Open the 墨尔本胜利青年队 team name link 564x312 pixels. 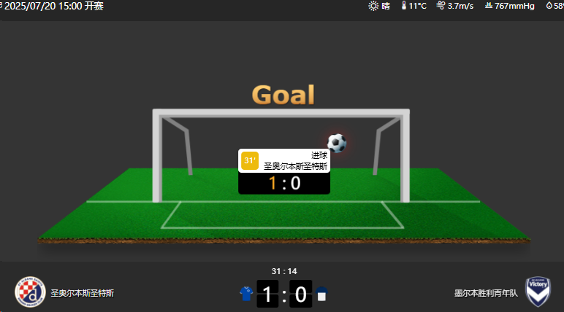coord(486,293)
